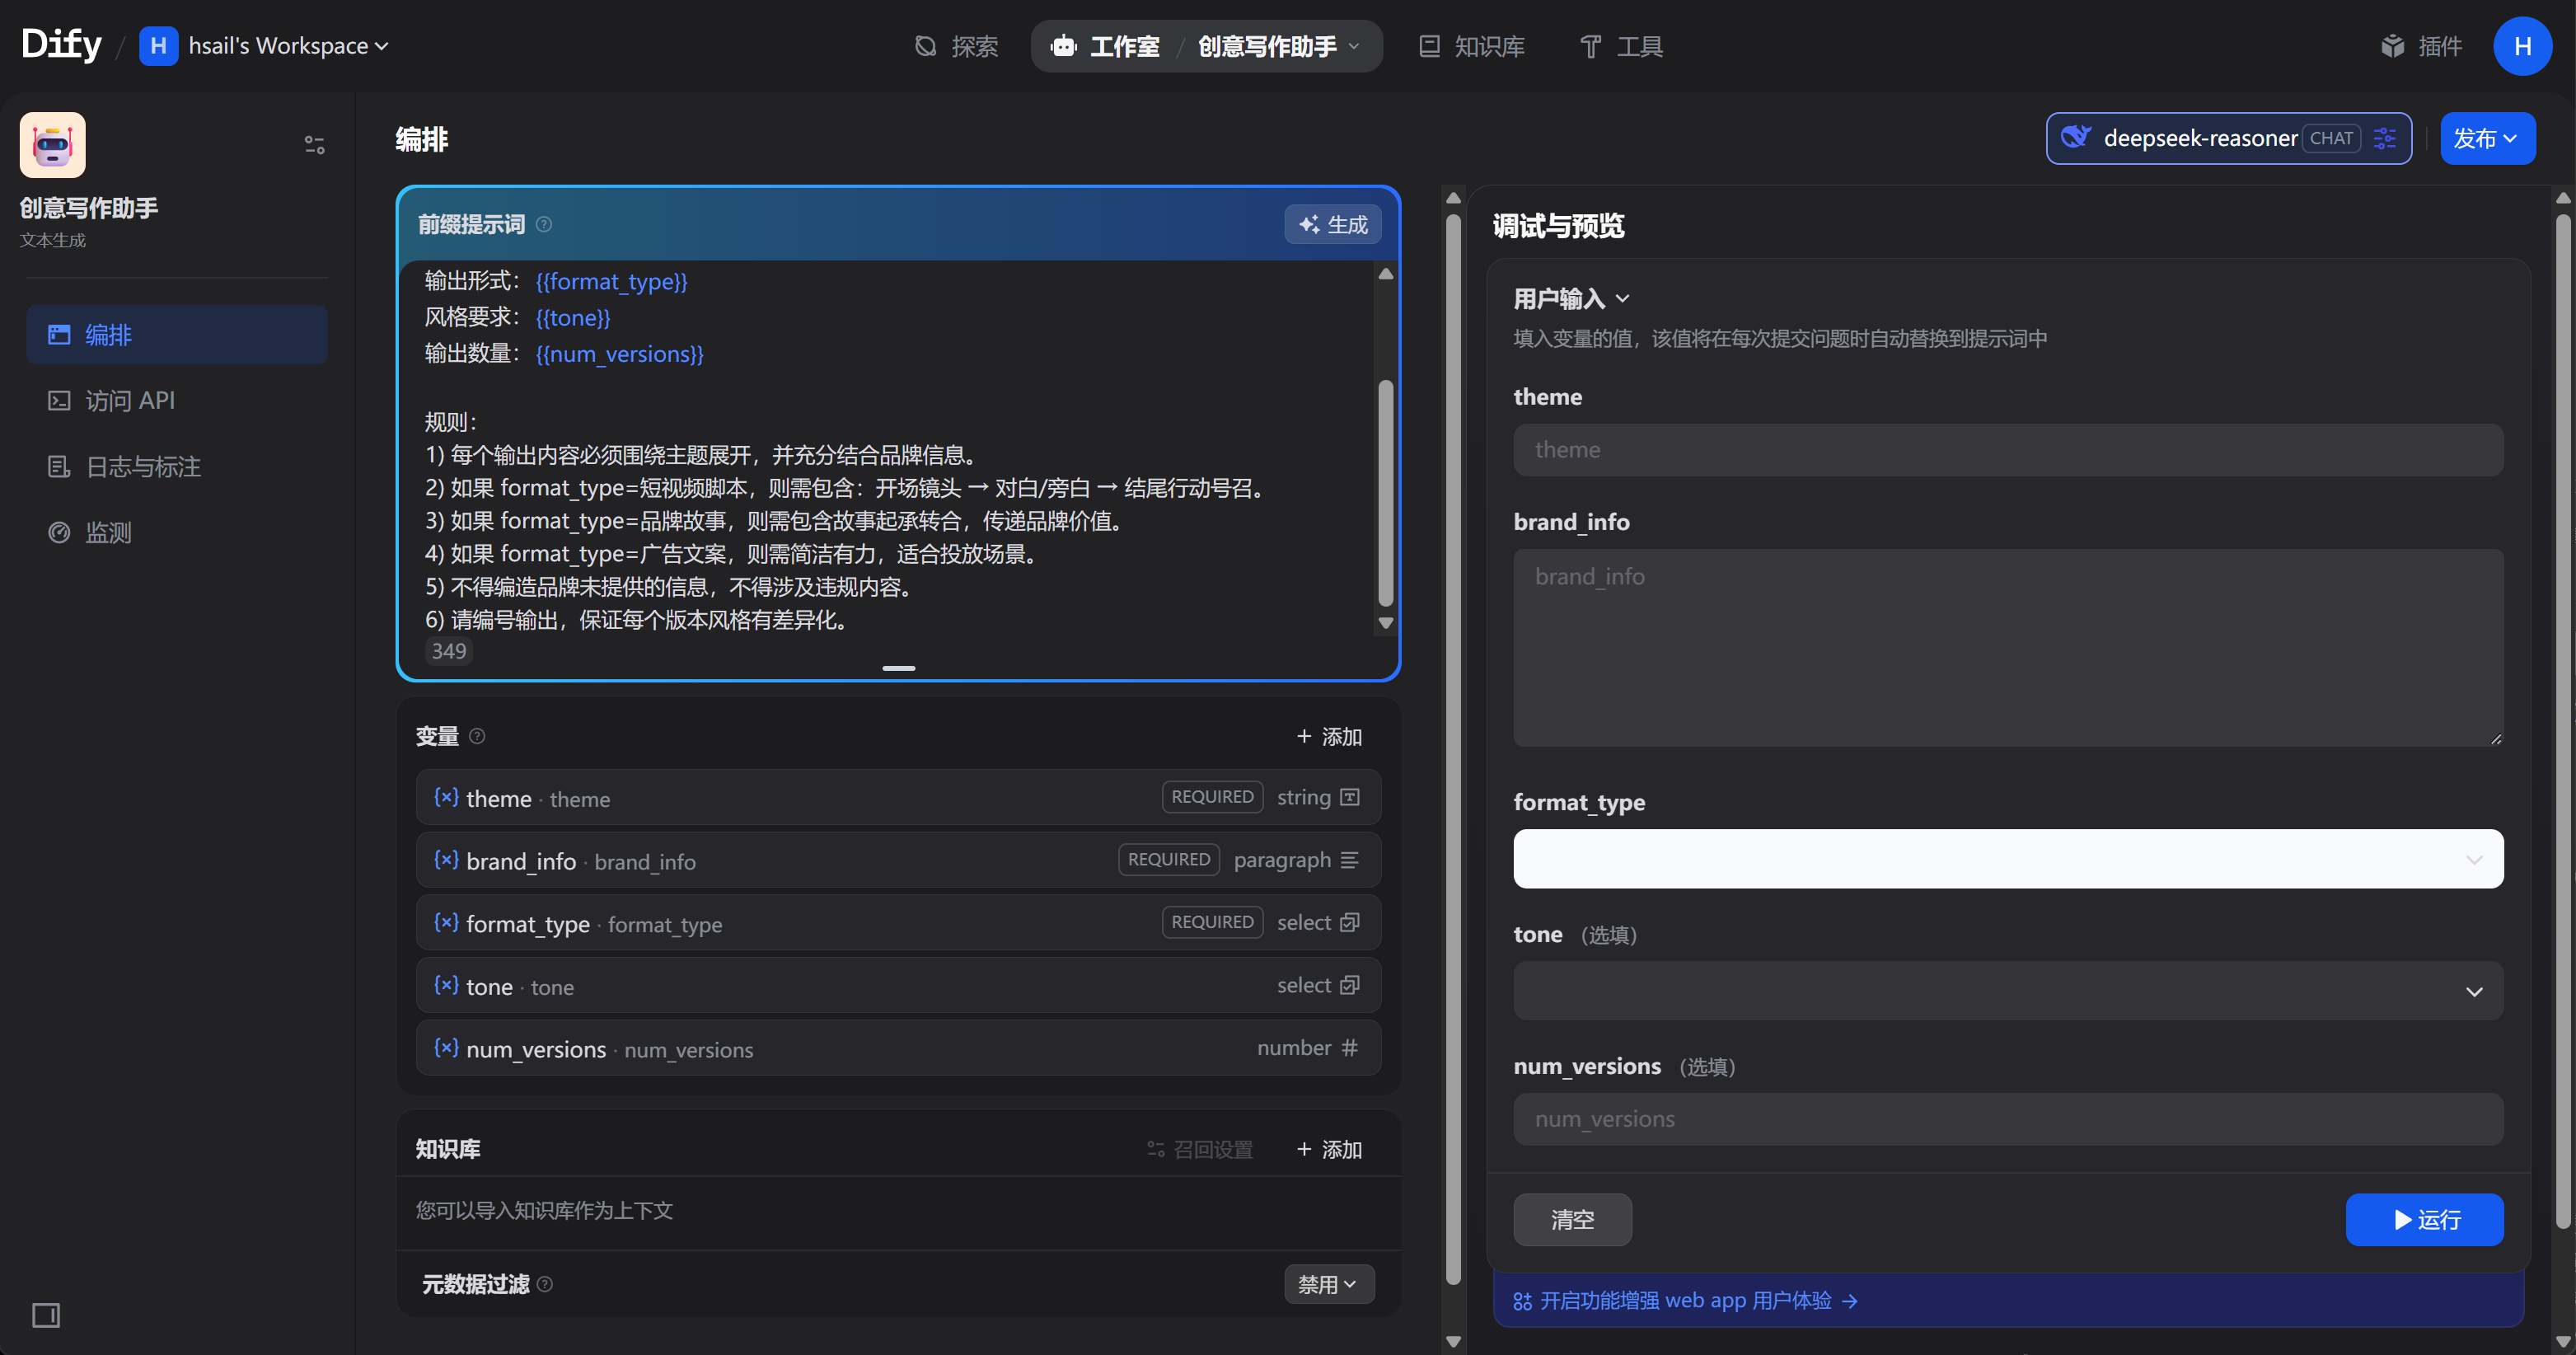Click the 前缀提示词 help icon
This screenshot has height=1355, width=2576.
pyautogui.click(x=544, y=224)
